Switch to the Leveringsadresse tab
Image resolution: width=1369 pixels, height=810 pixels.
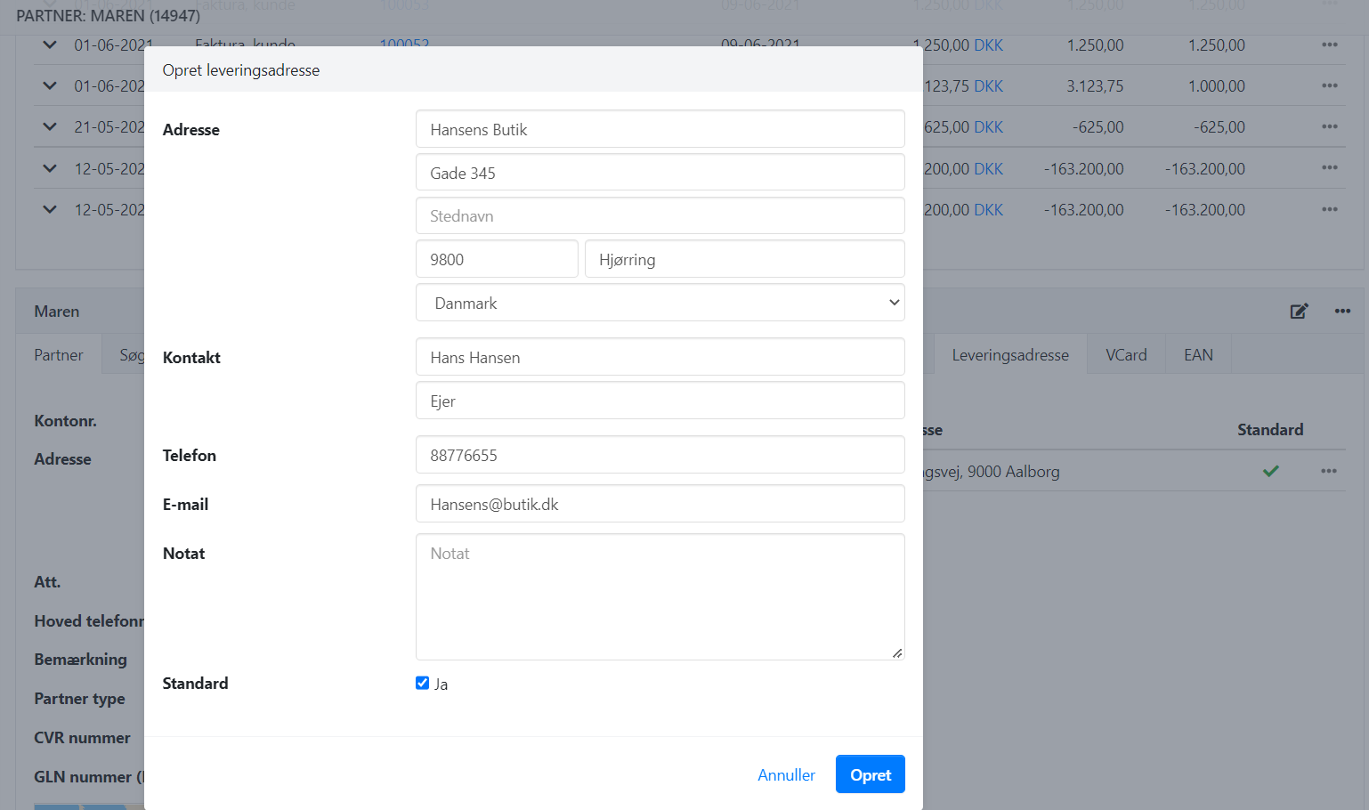[x=1010, y=354]
